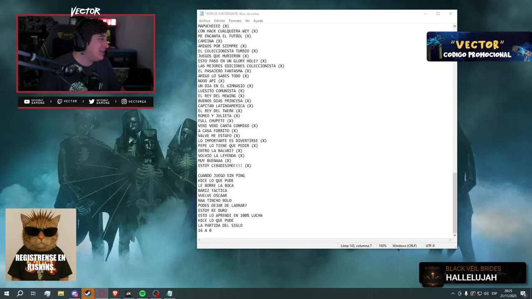Open the Edición menu
This screenshot has width=532, height=299.
219,21
